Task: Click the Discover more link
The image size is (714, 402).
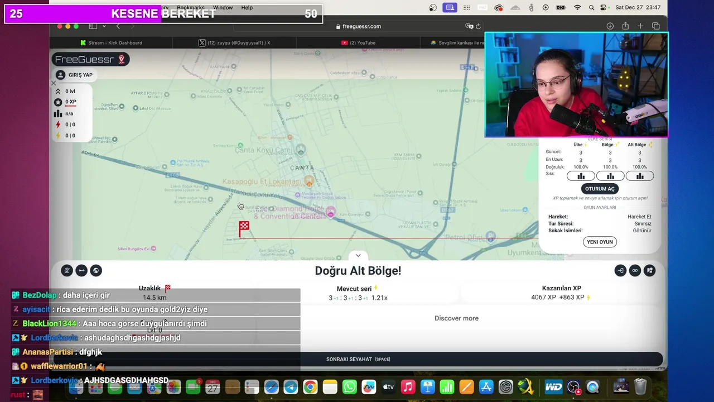Action: (x=456, y=318)
